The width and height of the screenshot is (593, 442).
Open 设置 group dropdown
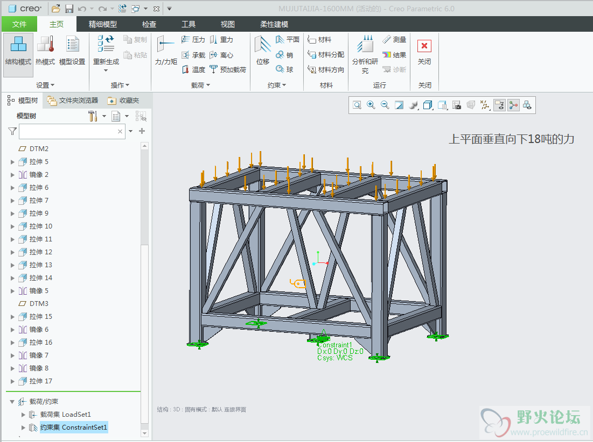pyautogui.click(x=45, y=85)
